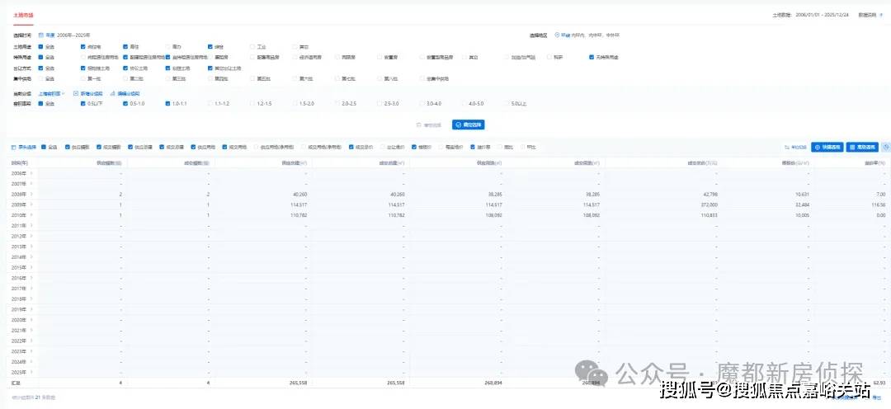Enable the 工业 land use checkbox
Viewport: 891px width, 409px height.
tap(254, 47)
